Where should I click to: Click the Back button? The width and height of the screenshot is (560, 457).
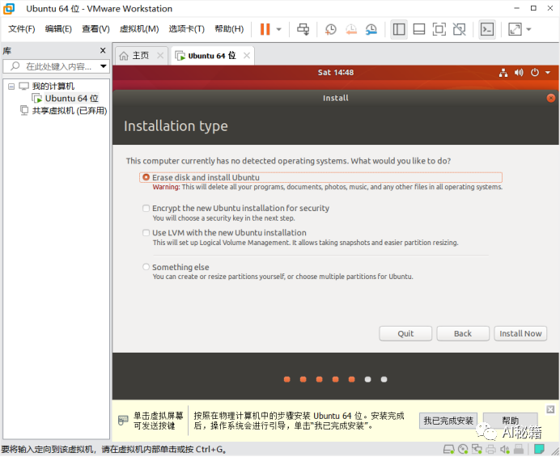[463, 333]
